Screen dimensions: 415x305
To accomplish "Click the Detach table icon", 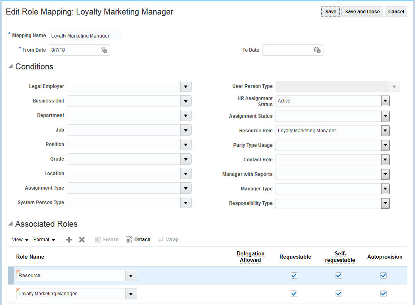I will click(129, 240).
